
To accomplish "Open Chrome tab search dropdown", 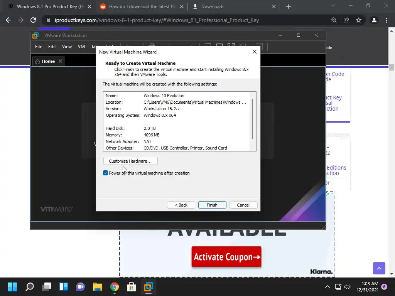I will point(333,5).
